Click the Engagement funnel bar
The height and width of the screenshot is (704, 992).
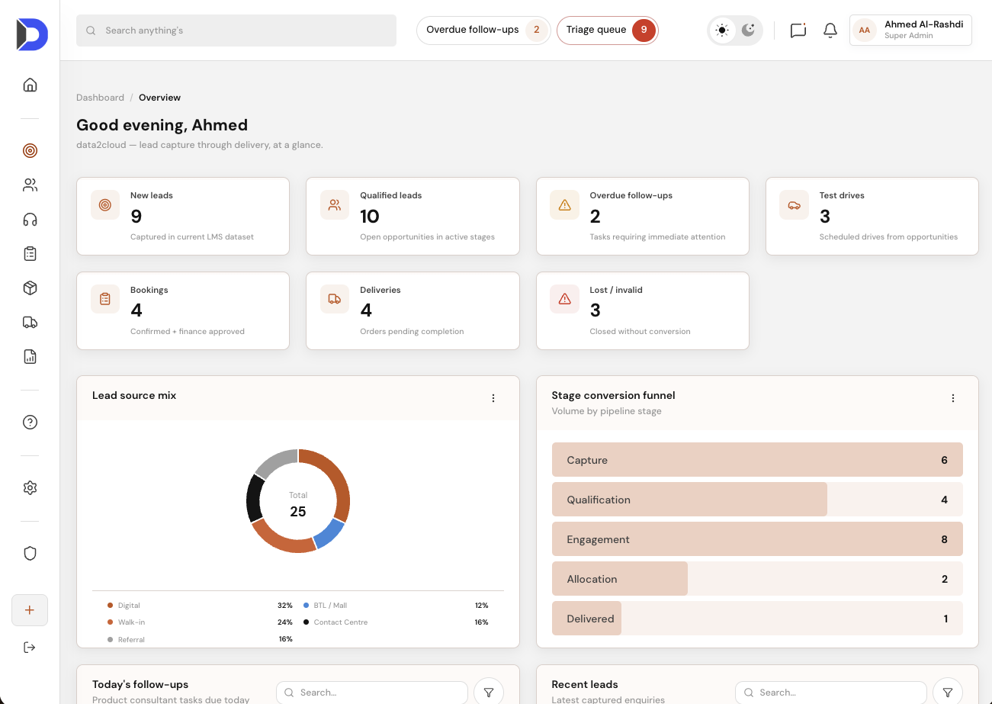coord(757,539)
